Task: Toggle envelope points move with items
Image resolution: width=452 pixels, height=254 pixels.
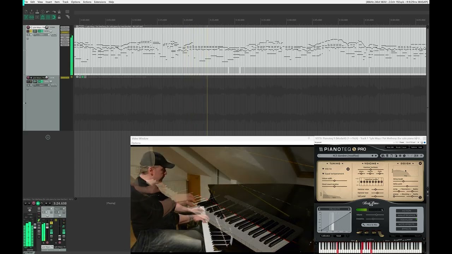Action: [x=43, y=17]
